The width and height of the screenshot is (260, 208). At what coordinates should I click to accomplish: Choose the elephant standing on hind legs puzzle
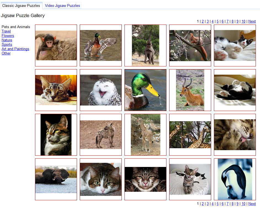pos(145,45)
